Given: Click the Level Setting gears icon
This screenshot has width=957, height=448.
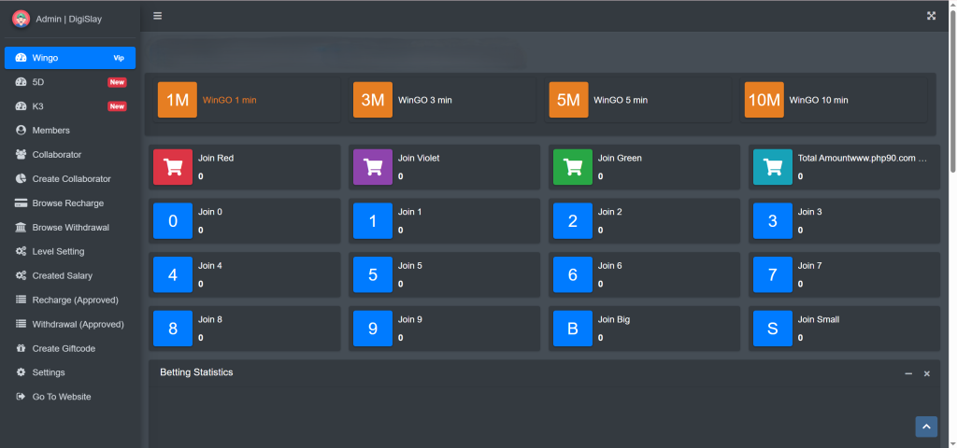Looking at the screenshot, I should point(21,251).
